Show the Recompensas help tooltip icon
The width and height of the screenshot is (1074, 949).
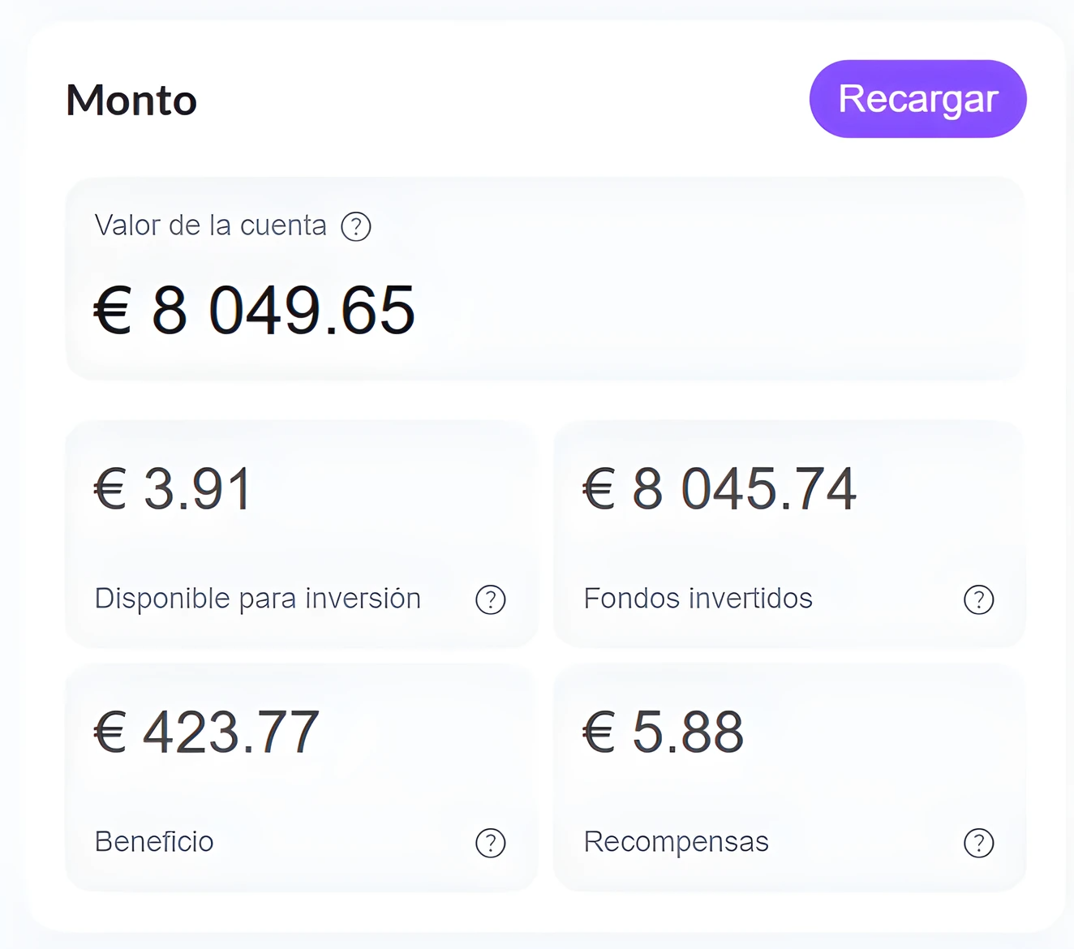point(978,843)
